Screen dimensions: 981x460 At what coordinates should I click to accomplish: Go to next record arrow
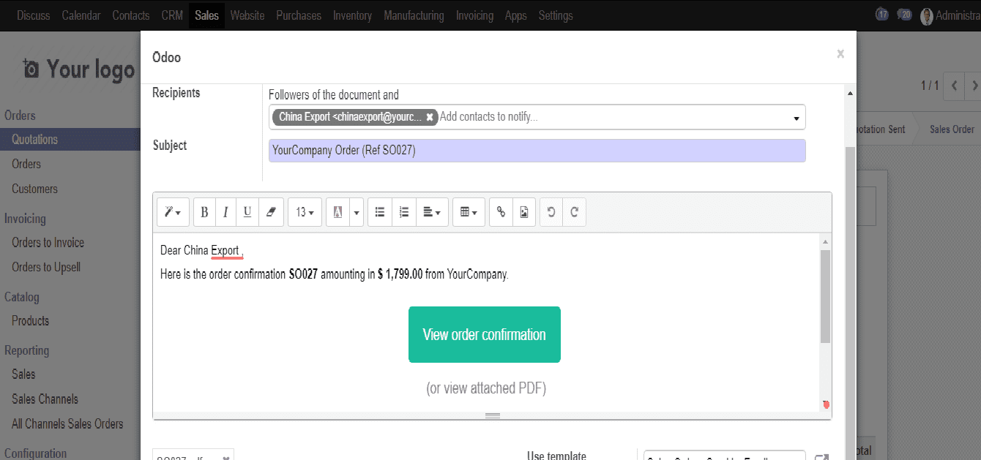(973, 86)
